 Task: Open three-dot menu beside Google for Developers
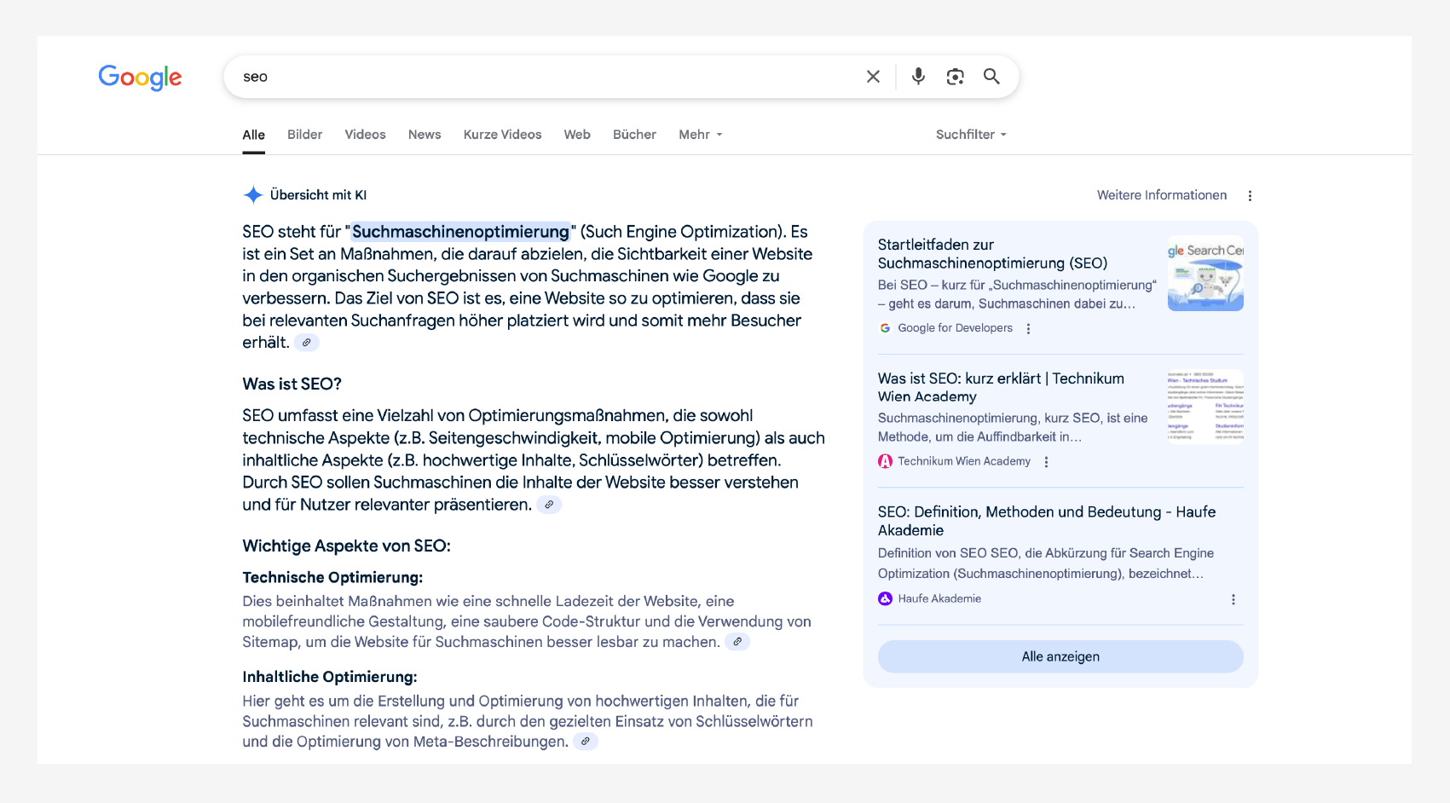click(x=1028, y=329)
